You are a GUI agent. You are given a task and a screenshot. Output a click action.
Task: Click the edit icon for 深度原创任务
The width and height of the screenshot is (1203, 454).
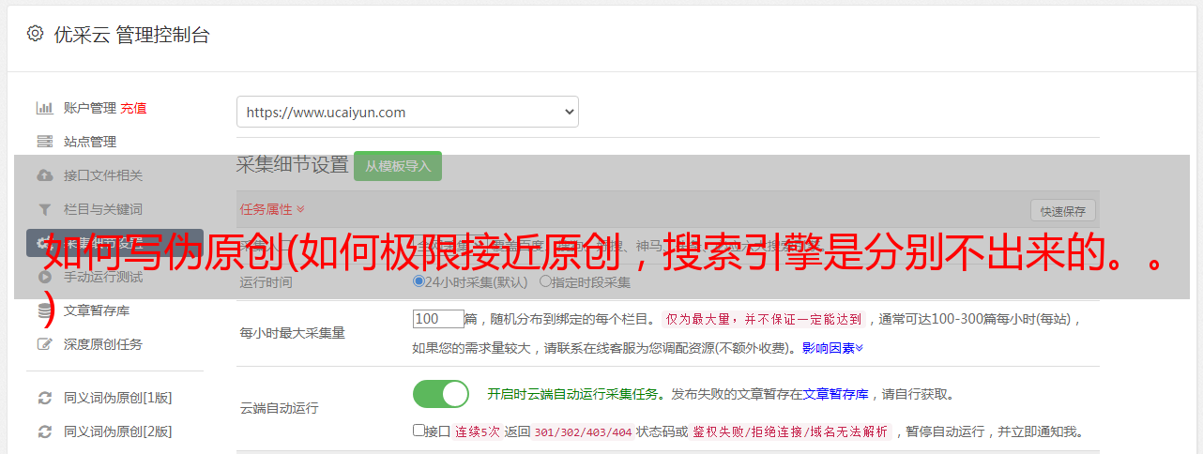coord(44,344)
